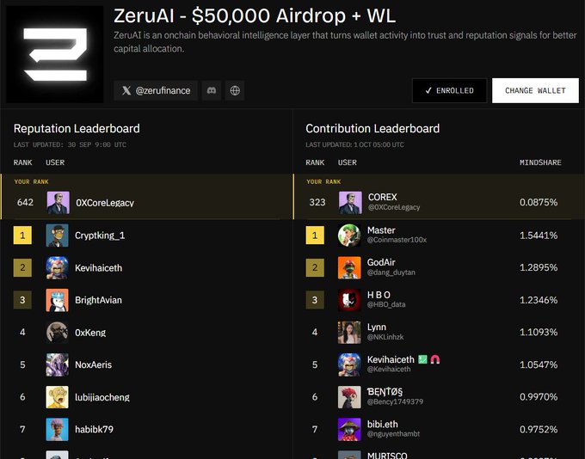Click BENTOS avatar
This screenshot has width=585, height=459.
349,397
